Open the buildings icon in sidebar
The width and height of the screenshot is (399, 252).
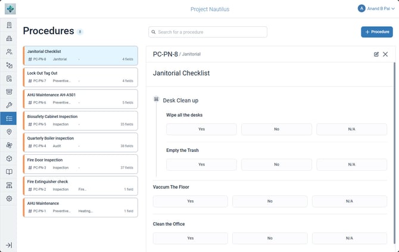pos(9,39)
